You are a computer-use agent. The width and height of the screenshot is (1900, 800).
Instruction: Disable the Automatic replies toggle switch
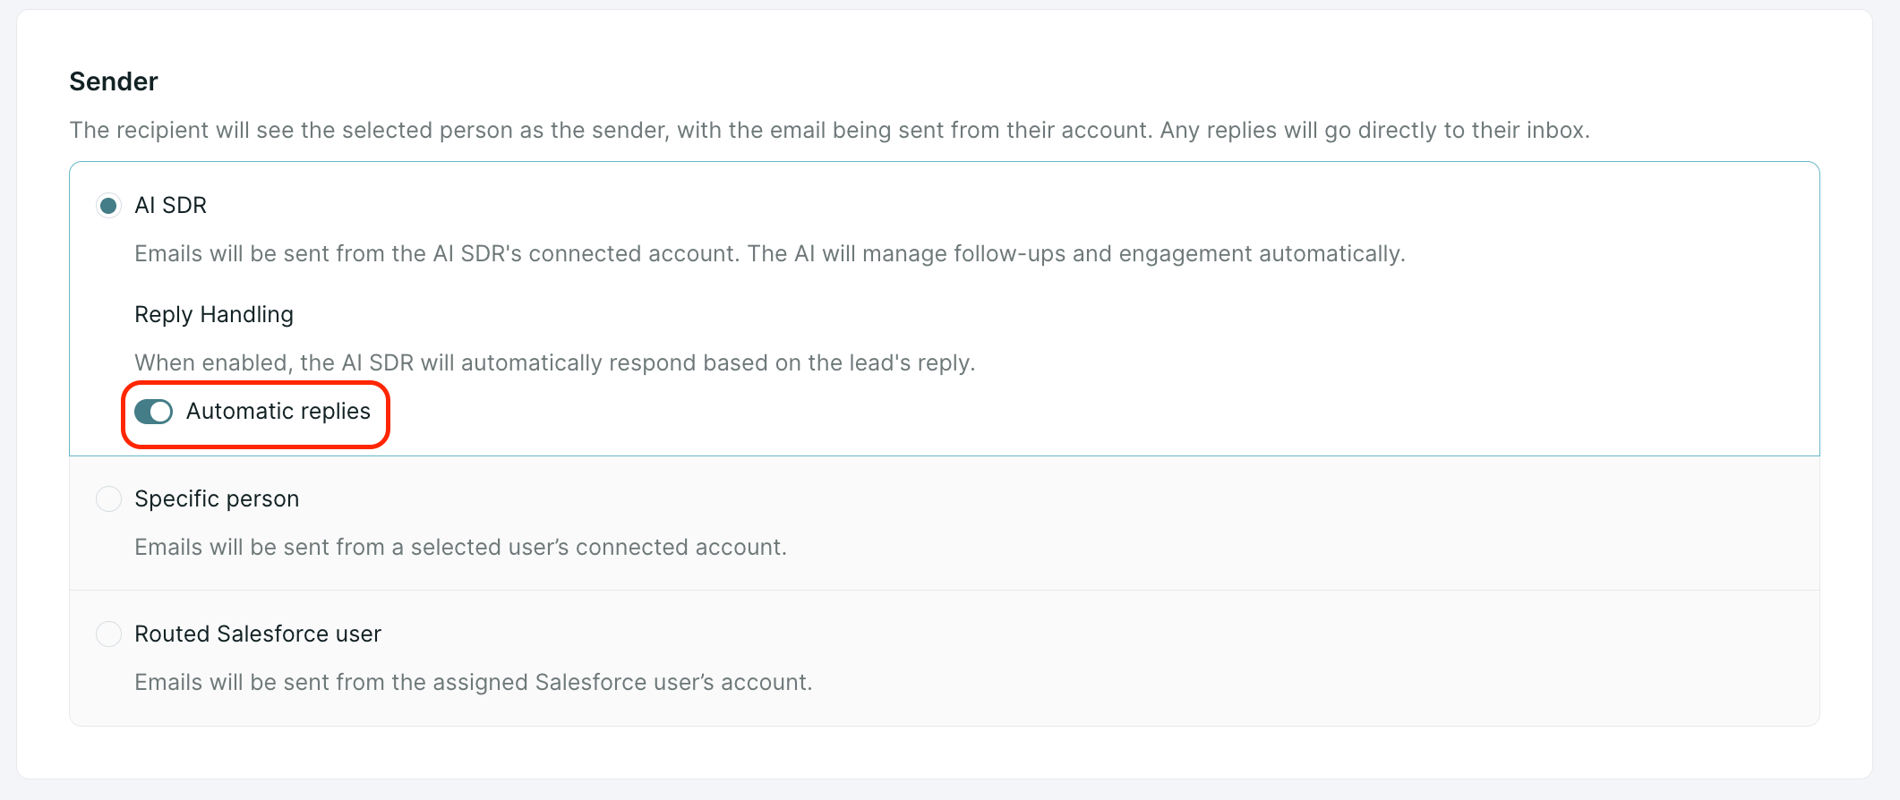coord(153,412)
